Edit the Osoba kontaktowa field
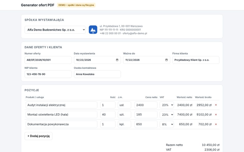The height and width of the screenshot is (152, 244). point(97,74)
